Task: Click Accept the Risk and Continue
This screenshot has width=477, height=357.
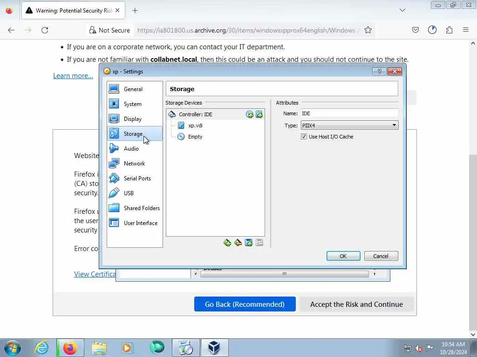Action: [x=356, y=304]
